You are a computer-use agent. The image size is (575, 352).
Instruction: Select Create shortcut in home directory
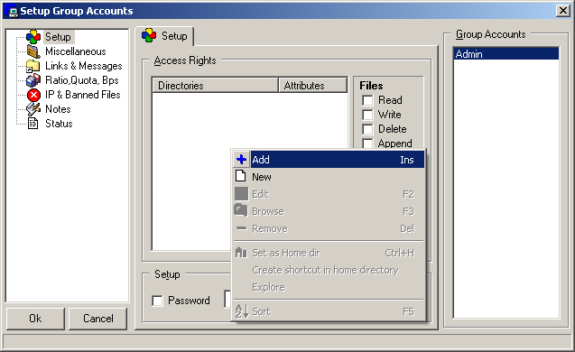pos(329,270)
